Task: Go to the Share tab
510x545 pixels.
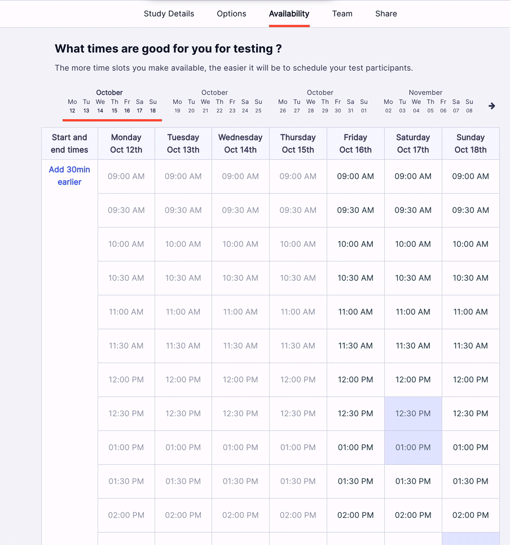Action: tap(386, 14)
